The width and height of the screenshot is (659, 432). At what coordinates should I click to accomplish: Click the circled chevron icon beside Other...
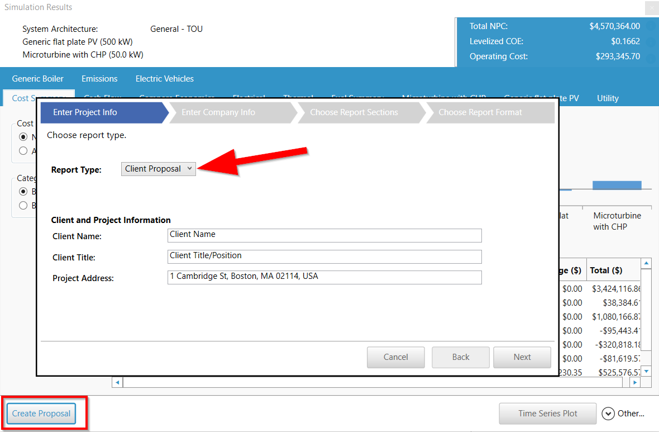point(608,414)
